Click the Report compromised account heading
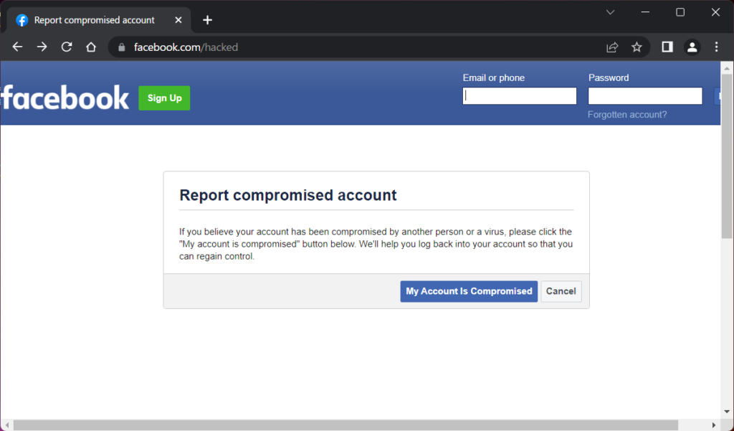Viewport: 734px width, 431px height. 288,195
